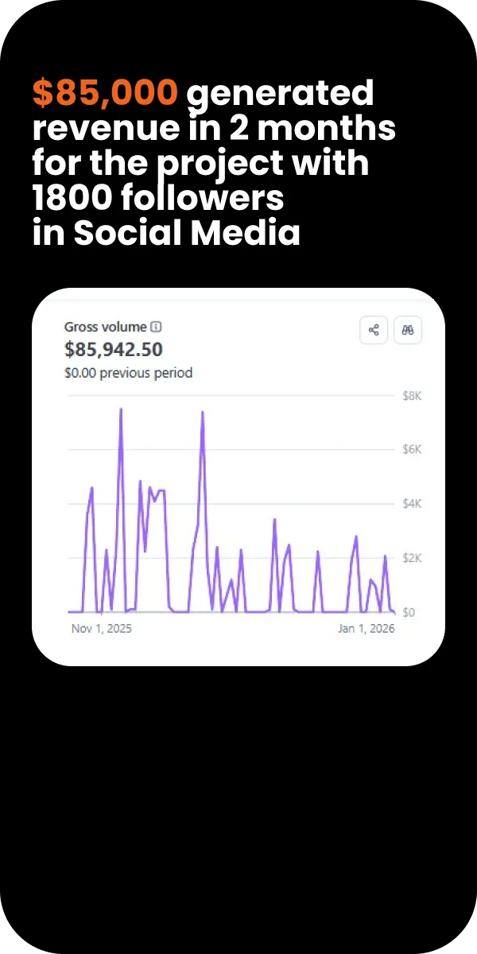
Task: Click the $85,942.50 total amount
Action: point(114,349)
